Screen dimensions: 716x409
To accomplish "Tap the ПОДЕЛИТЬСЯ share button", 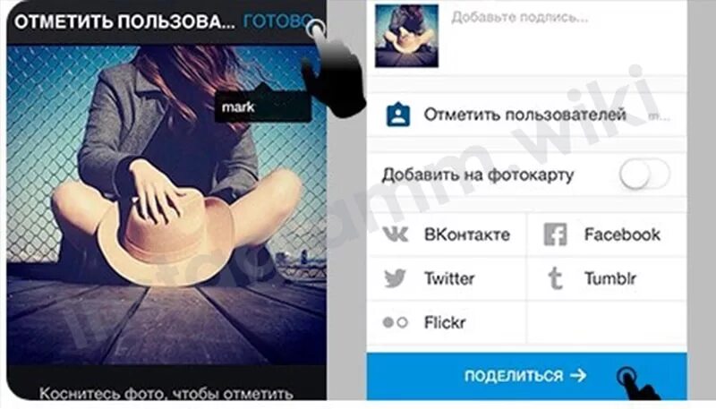I will point(526,376).
